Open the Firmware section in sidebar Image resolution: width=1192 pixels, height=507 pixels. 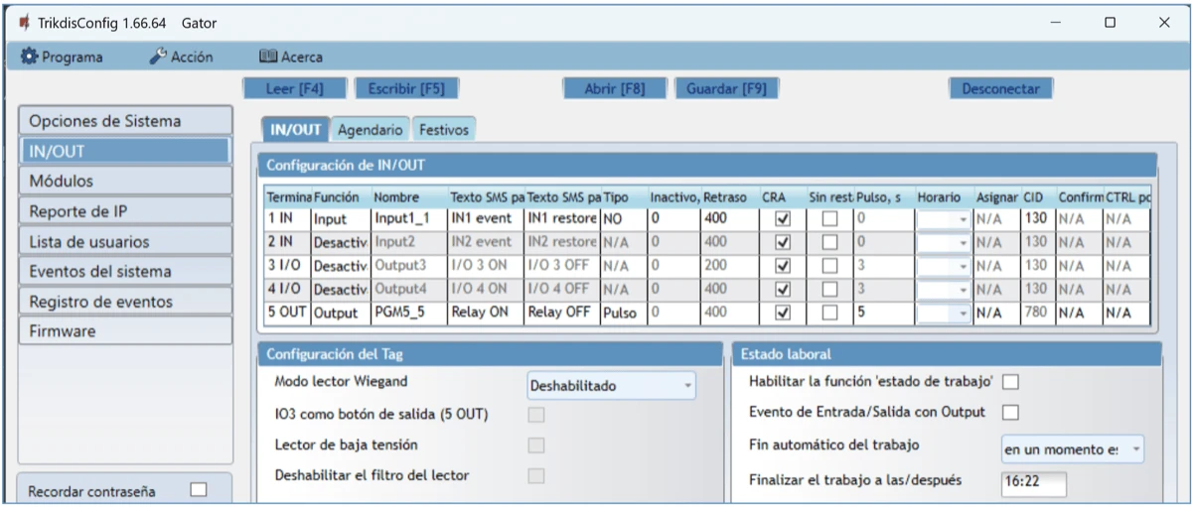(x=124, y=331)
